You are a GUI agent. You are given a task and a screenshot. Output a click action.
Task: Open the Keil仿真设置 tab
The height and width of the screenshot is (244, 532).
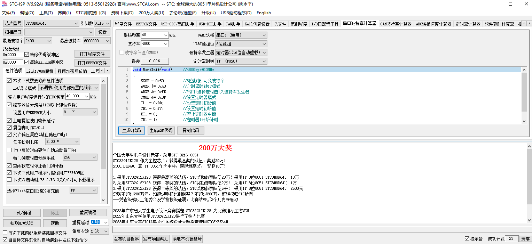[257, 24]
